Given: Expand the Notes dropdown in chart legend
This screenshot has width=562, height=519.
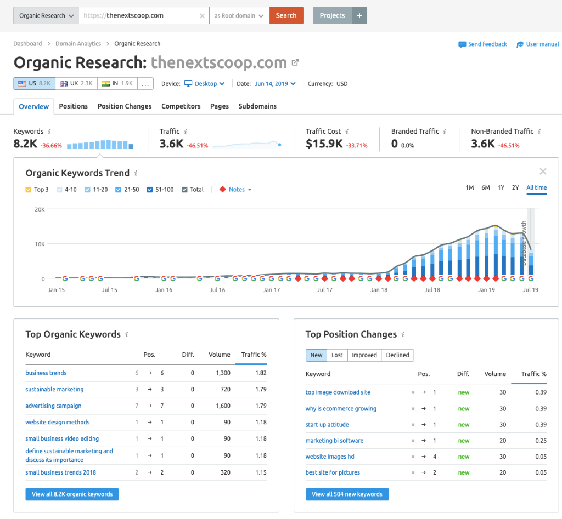Looking at the screenshot, I should coord(240,189).
